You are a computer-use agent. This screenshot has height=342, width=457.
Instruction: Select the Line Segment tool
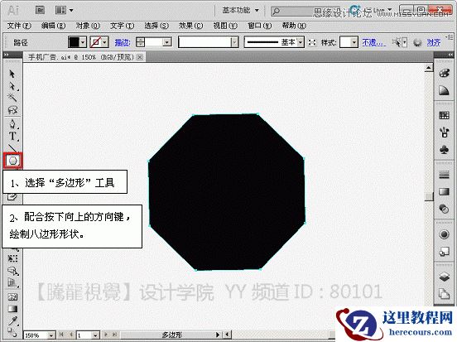click(x=12, y=147)
